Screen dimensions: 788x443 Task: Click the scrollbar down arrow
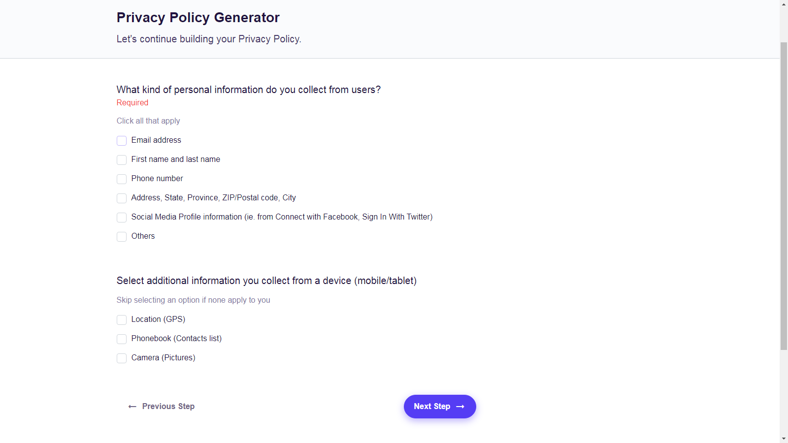784,439
